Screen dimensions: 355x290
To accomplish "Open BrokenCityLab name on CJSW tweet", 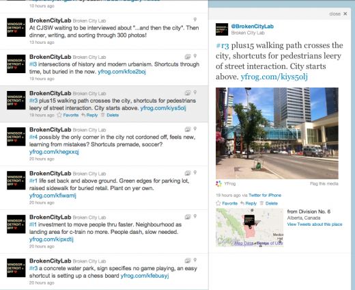I will [51, 21].
